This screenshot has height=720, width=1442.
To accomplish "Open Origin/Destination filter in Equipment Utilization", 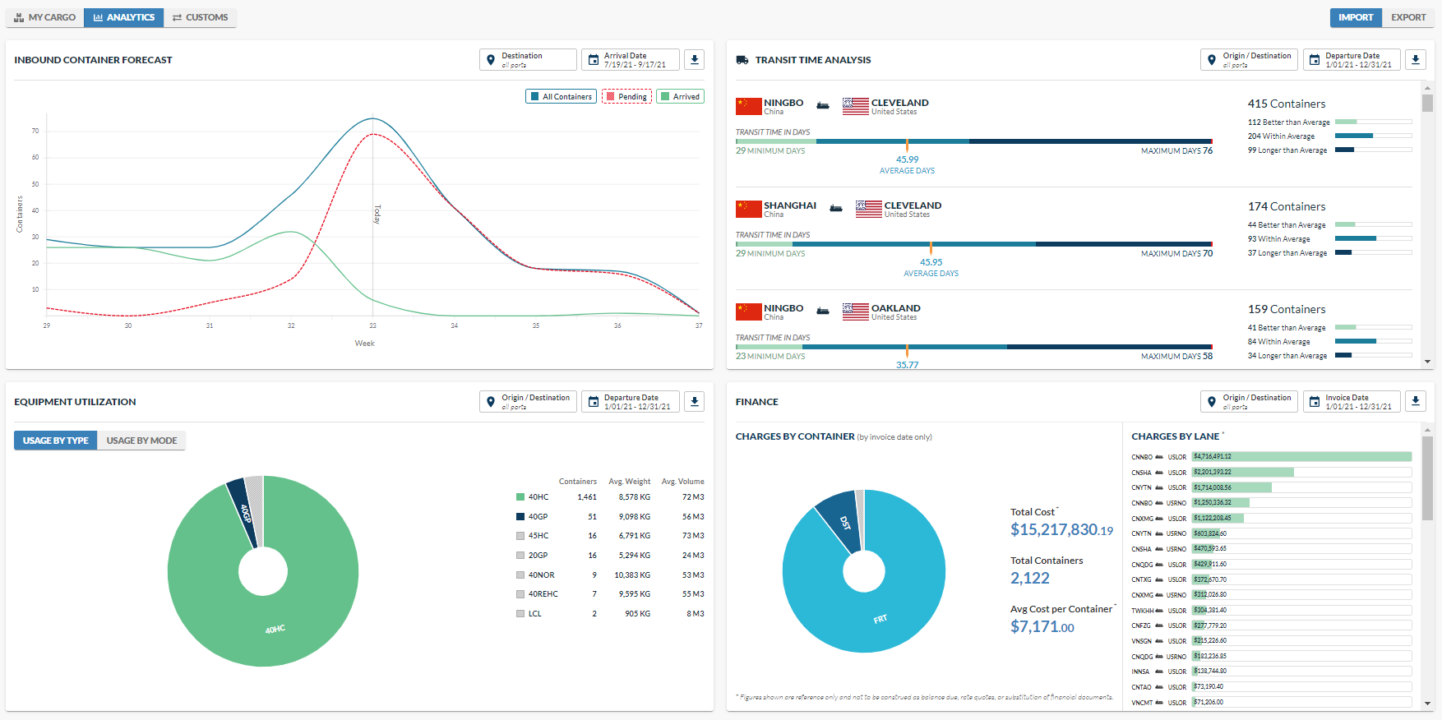I will tap(528, 402).
